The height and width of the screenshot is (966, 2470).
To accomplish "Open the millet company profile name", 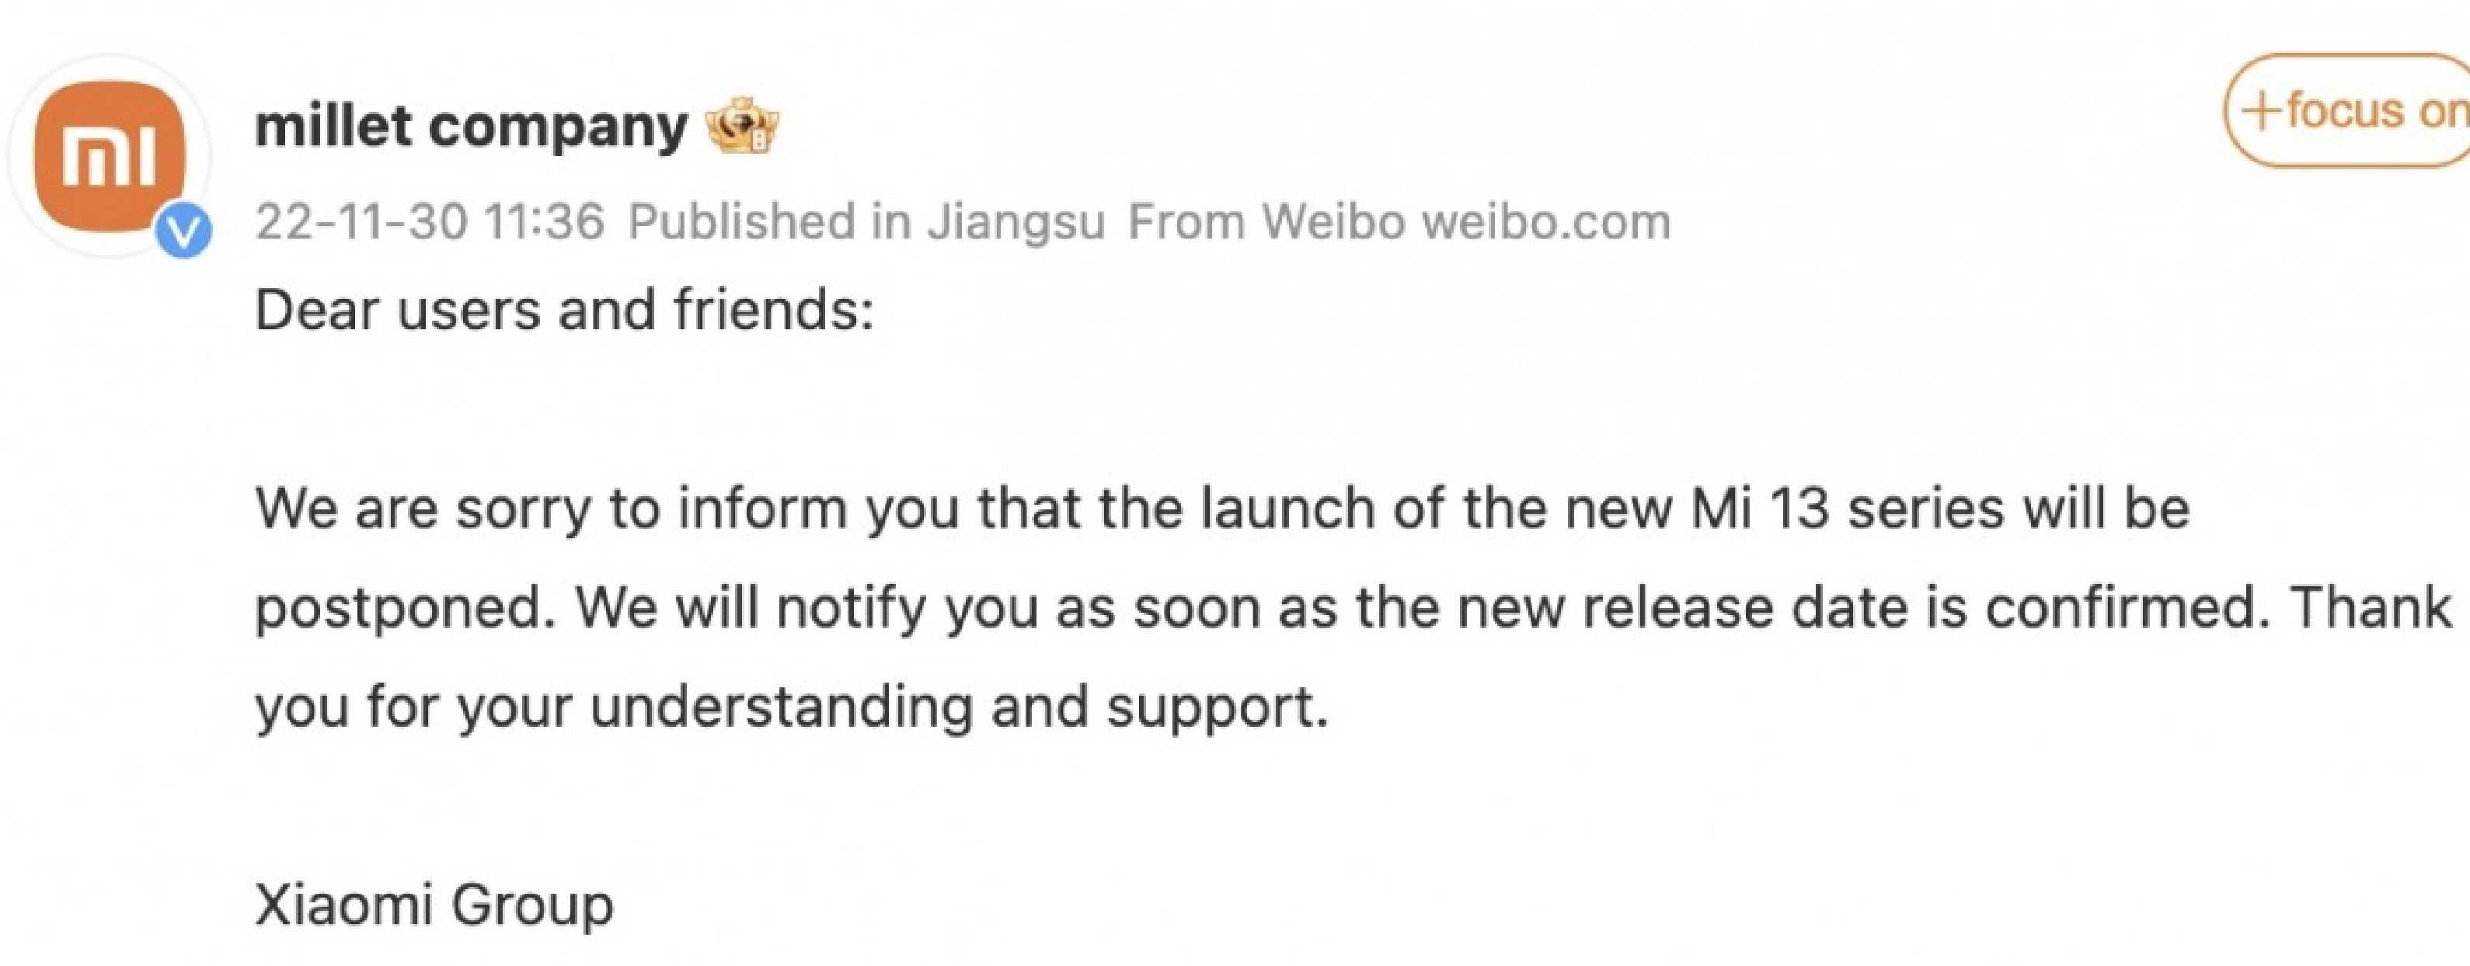I will pos(471,127).
